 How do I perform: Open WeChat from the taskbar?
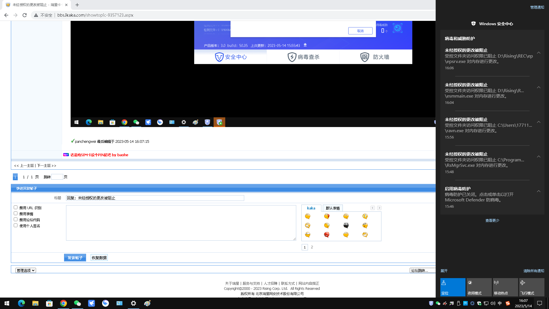77,303
